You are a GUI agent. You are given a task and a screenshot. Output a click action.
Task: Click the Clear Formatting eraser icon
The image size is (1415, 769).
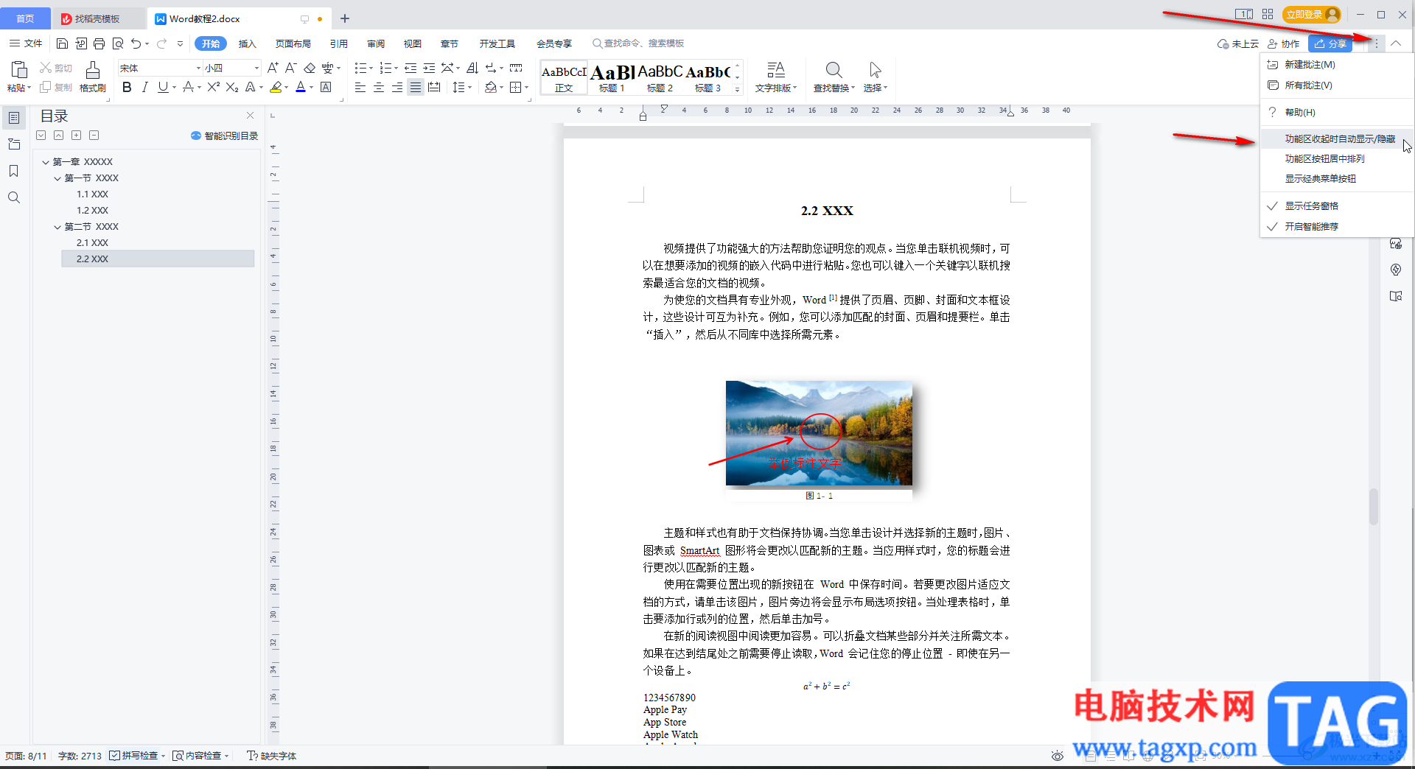(x=310, y=68)
